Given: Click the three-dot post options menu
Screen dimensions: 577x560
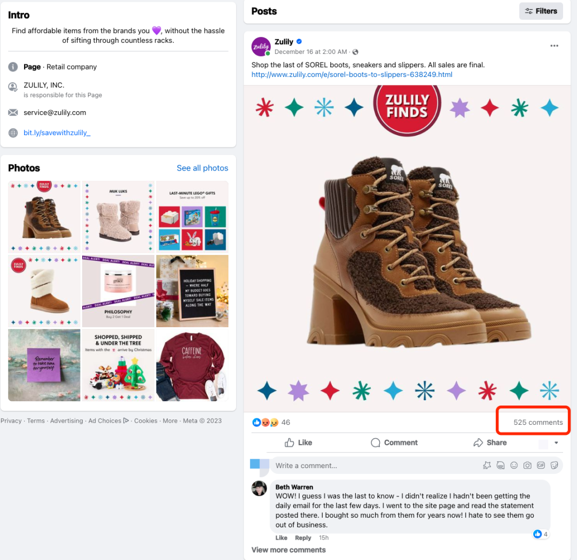Looking at the screenshot, I should [x=554, y=46].
